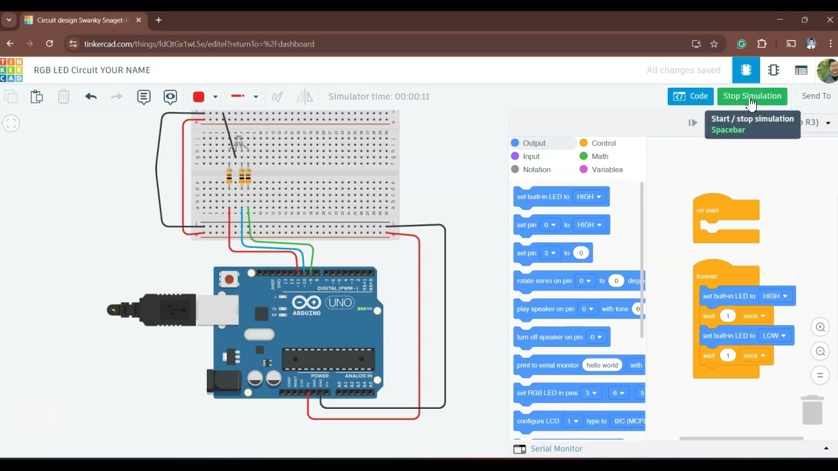The image size is (838, 471).
Task: Click the rotate component icon
Action: [278, 97]
